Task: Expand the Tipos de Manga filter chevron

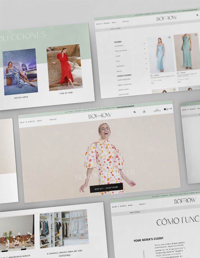Action: click(x=145, y=49)
